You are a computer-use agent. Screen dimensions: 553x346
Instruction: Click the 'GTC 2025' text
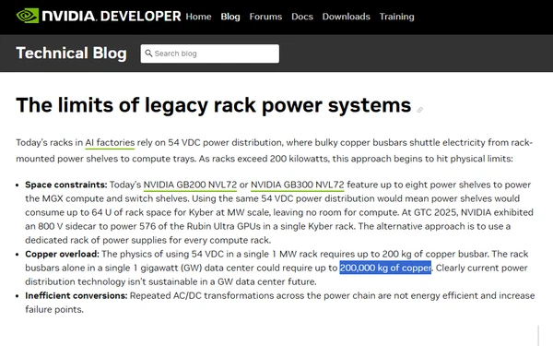(x=436, y=212)
